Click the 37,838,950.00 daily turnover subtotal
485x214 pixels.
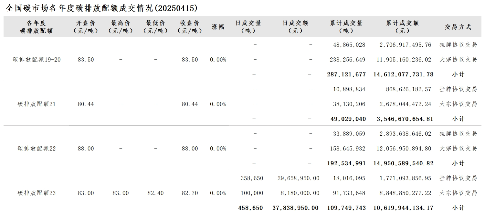tap(295, 208)
